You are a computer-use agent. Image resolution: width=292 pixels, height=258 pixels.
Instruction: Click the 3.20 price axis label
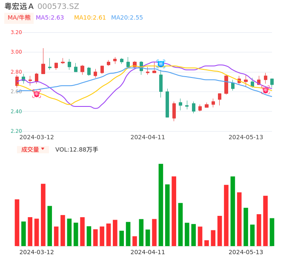[x=16, y=32]
